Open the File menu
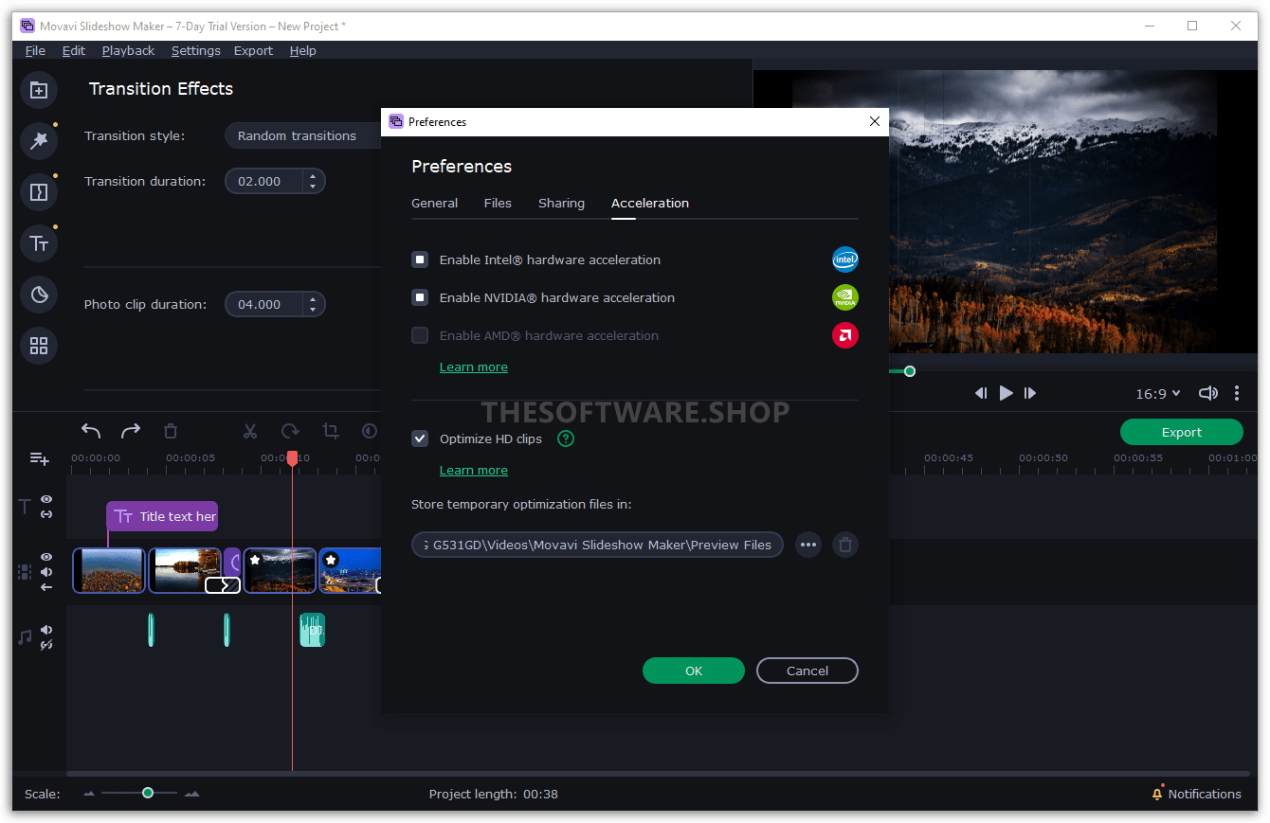1270x823 pixels. pos(35,50)
